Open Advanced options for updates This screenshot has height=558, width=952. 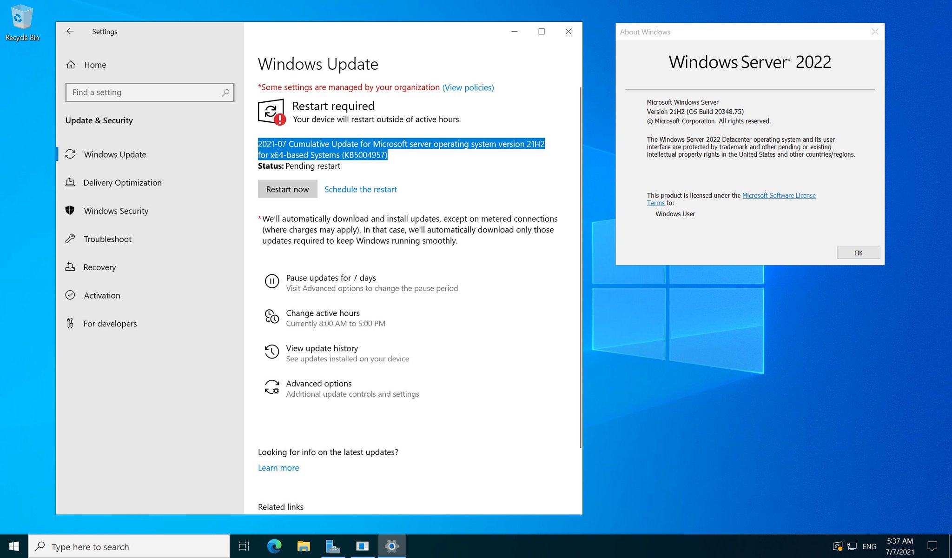(x=318, y=383)
